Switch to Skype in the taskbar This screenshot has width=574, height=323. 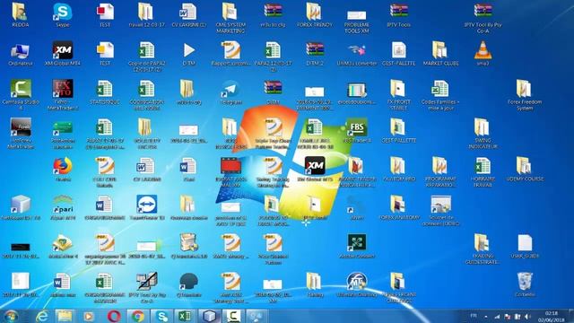(161, 316)
